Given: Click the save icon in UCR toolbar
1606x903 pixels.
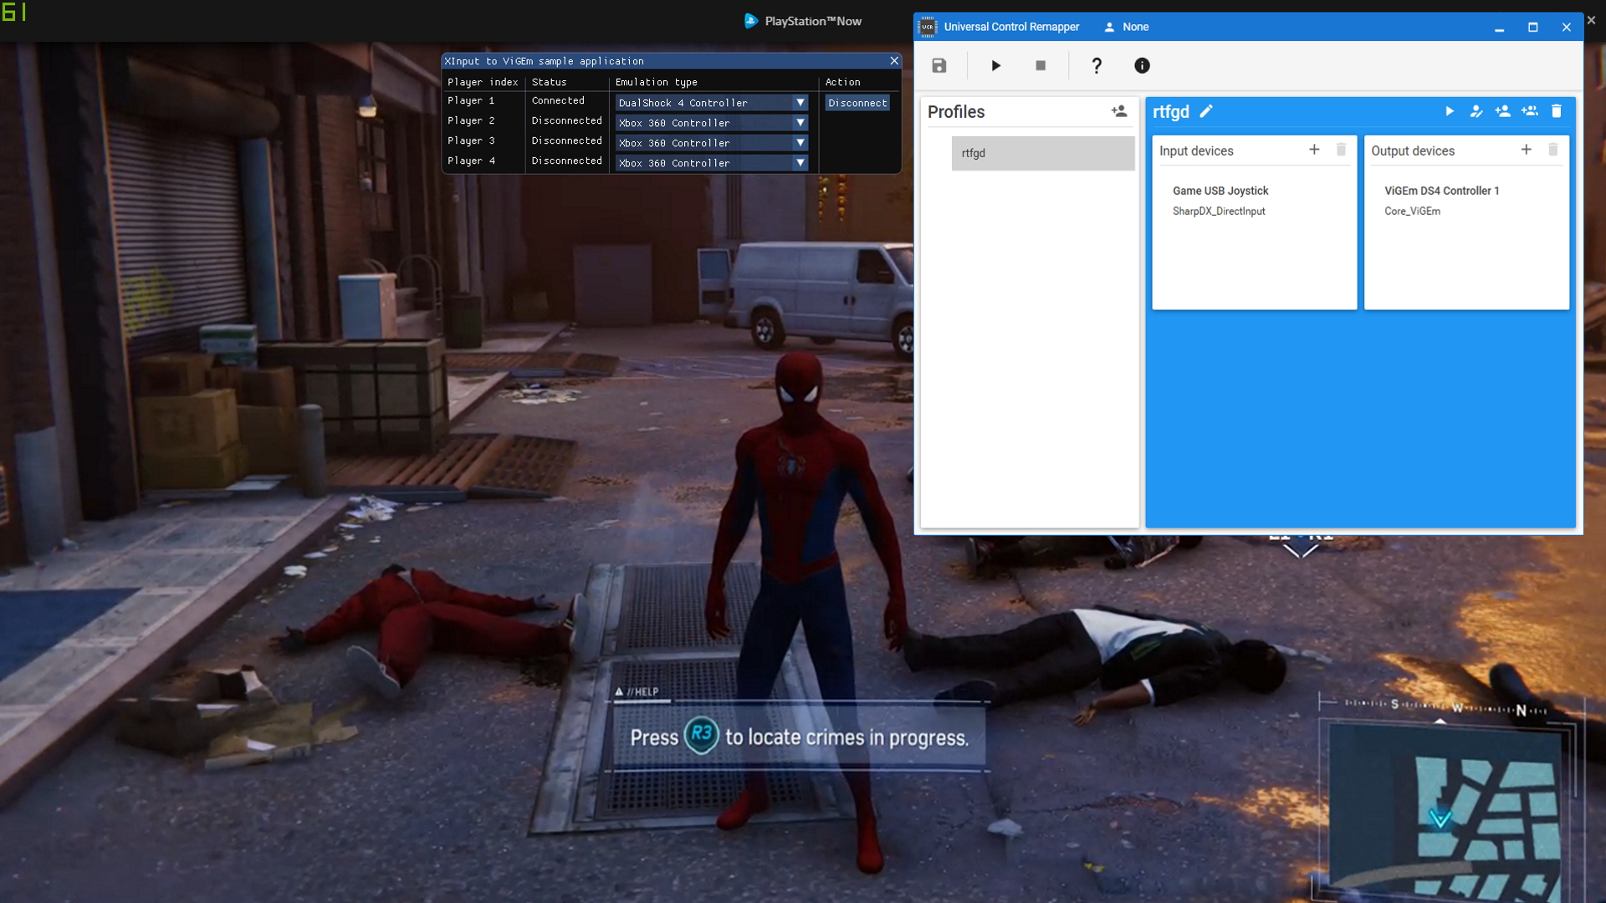Looking at the screenshot, I should click(x=939, y=65).
